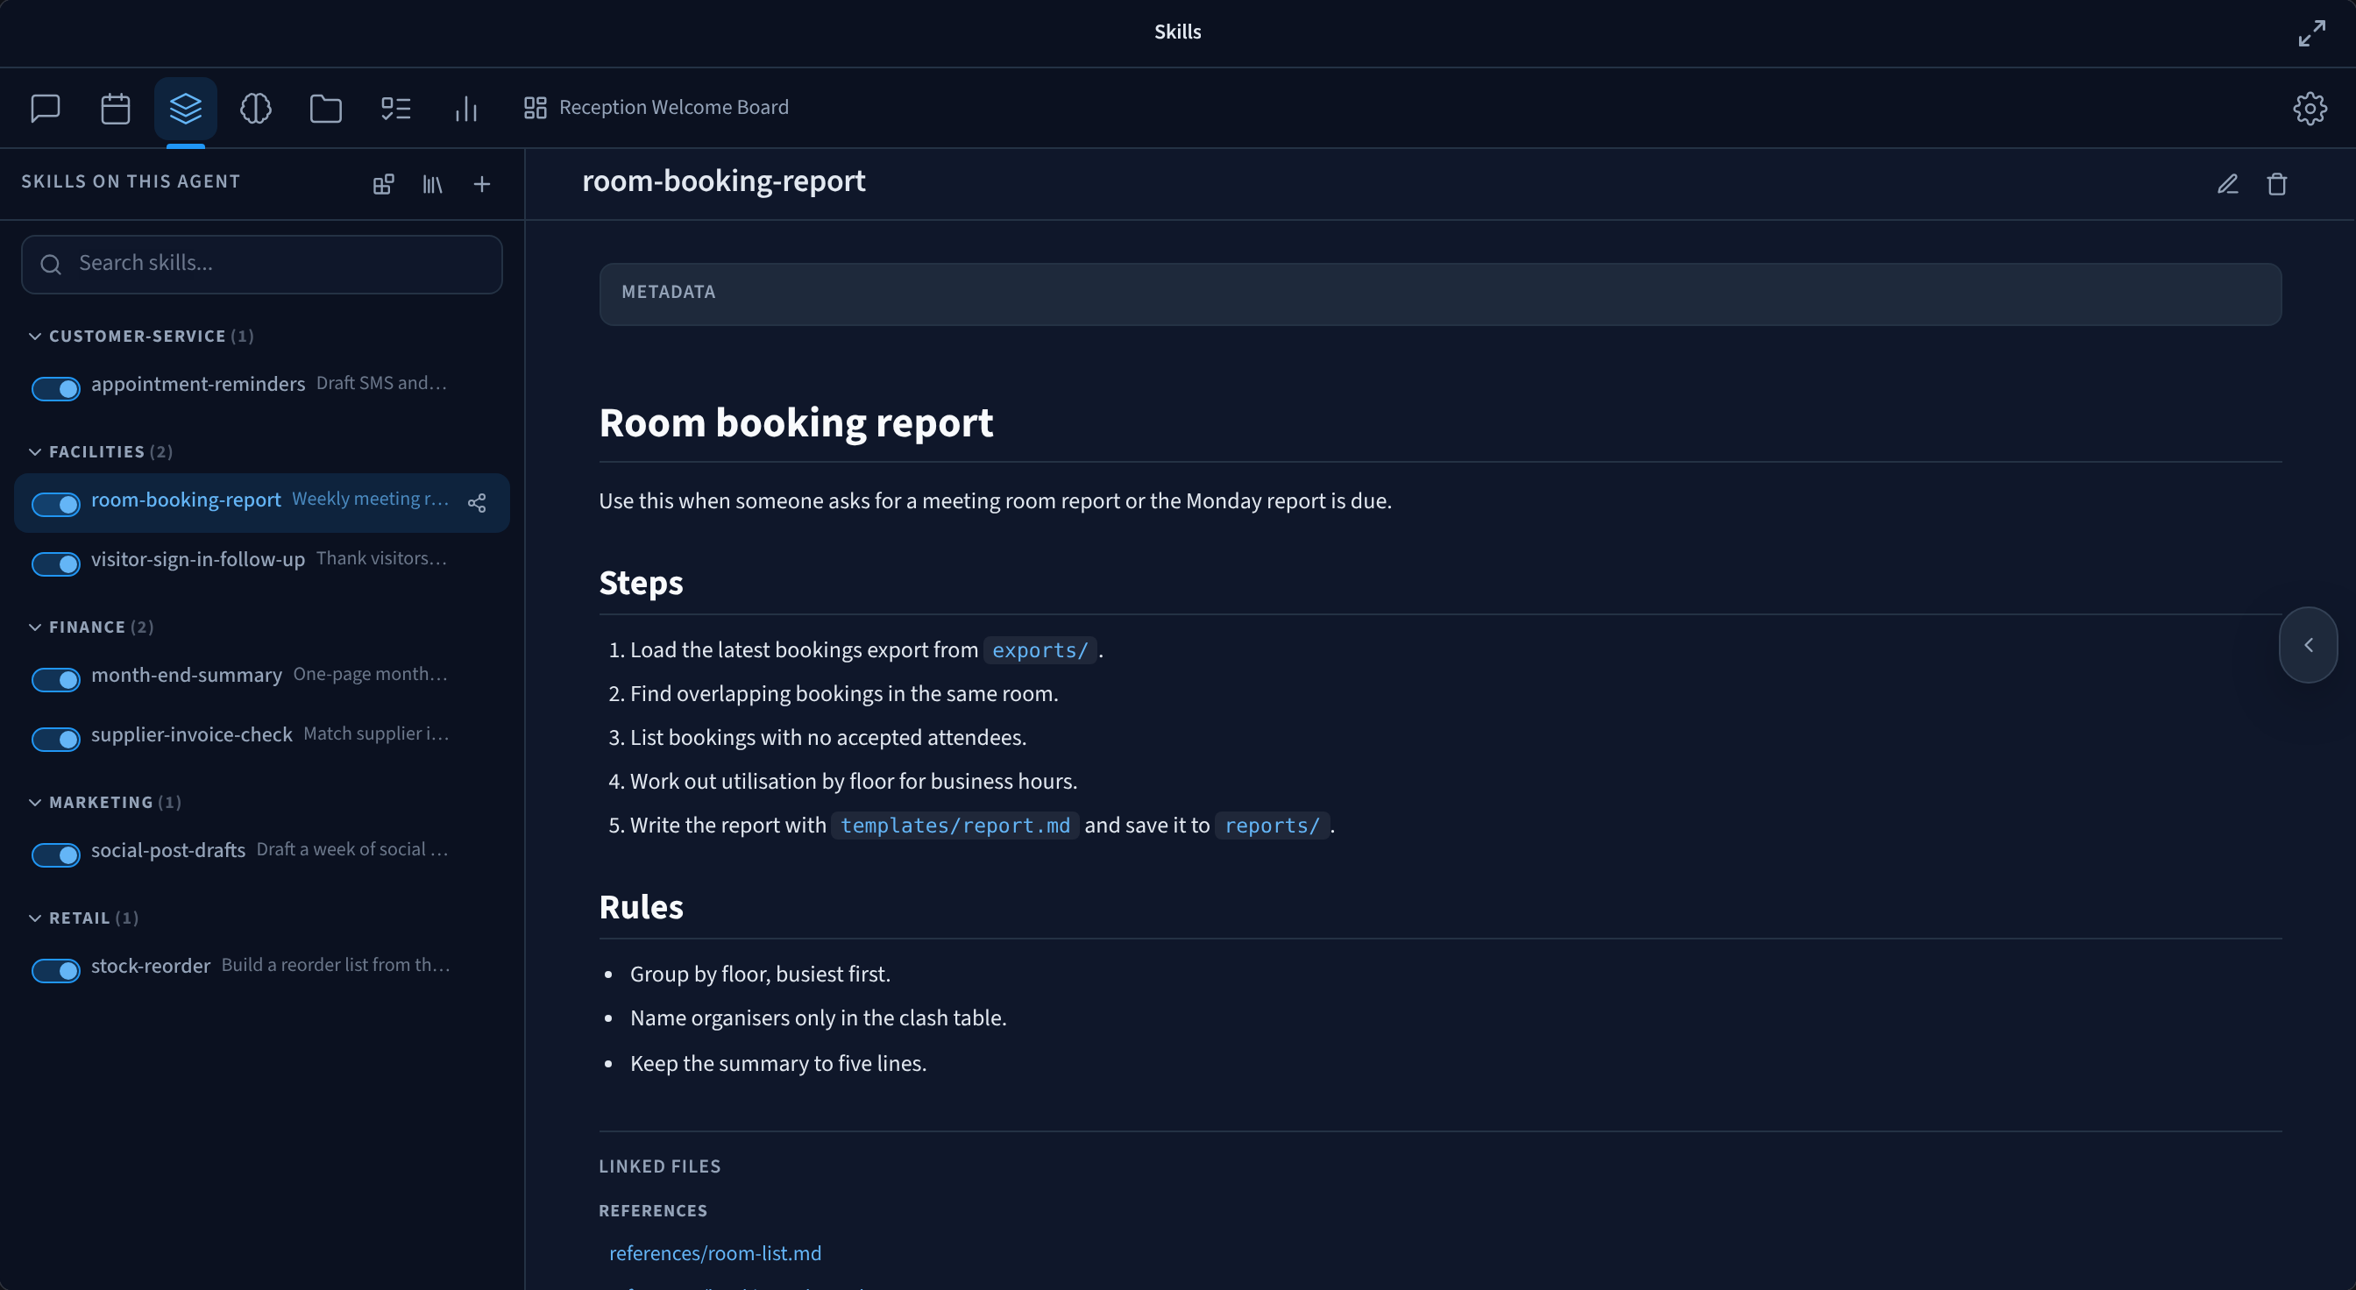
Task: Open the brain memory icon
Action: pyautogui.click(x=255, y=108)
